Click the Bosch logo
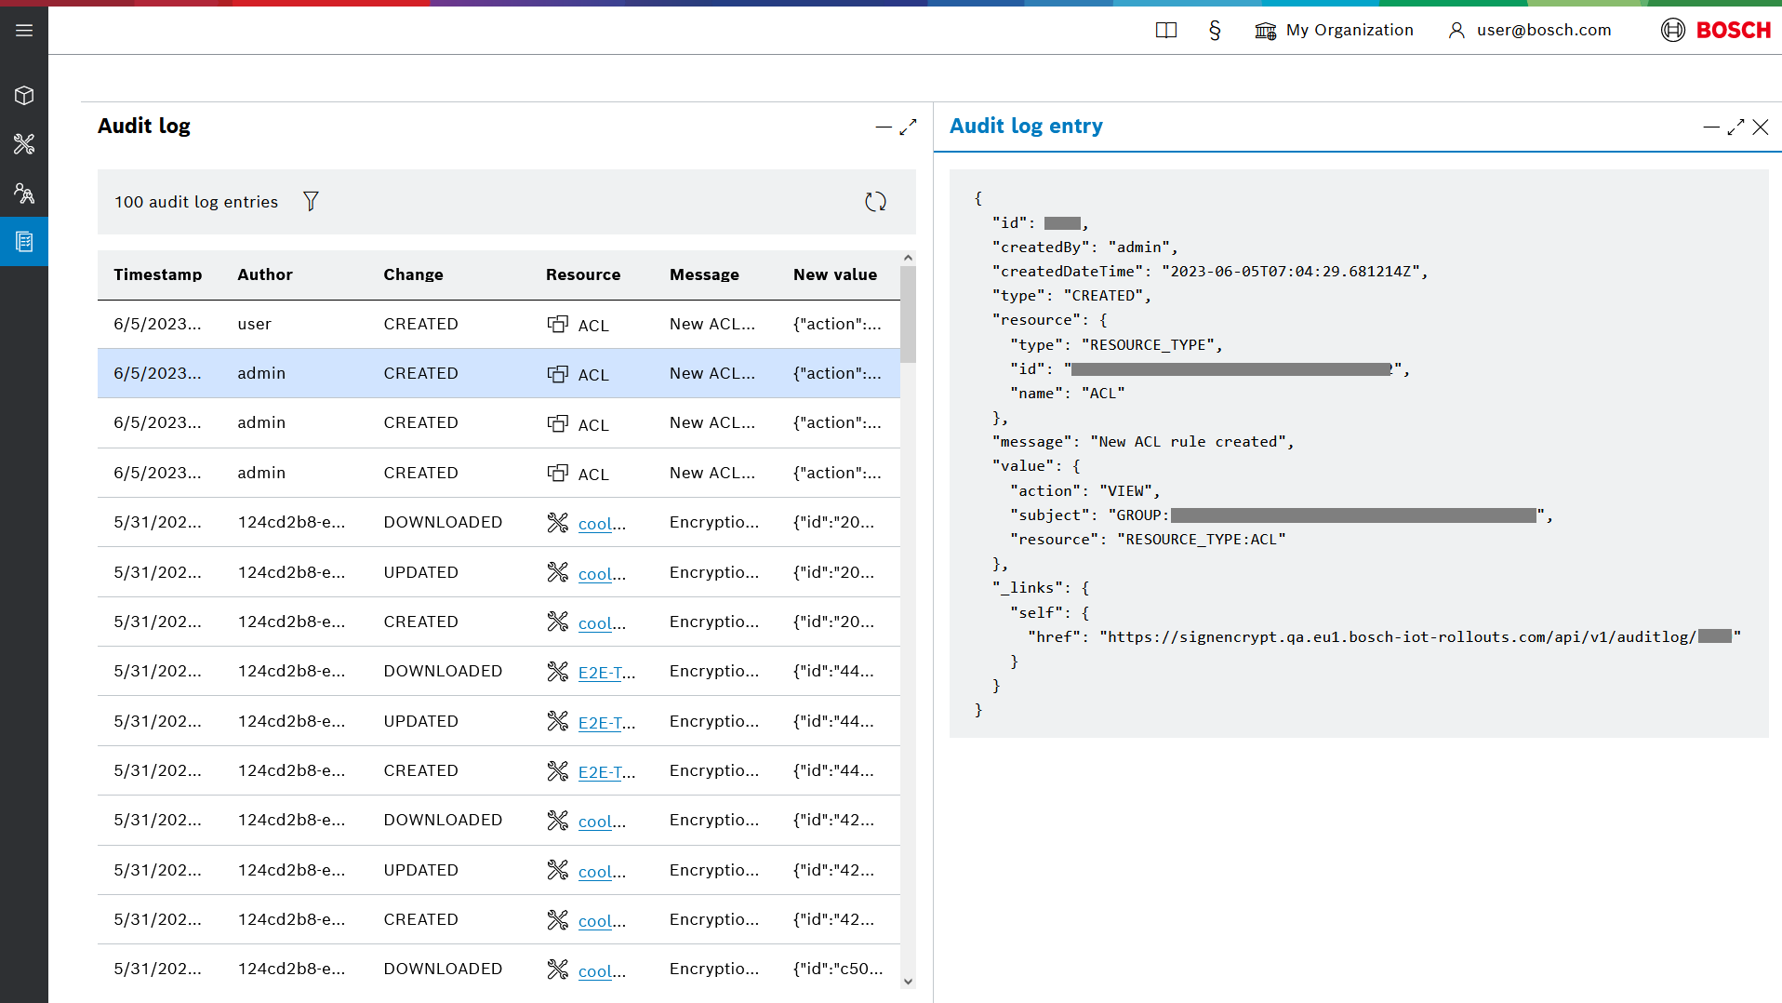Image resolution: width=1782 pixels, height=1003 pixels. (x=1716, y=31)
